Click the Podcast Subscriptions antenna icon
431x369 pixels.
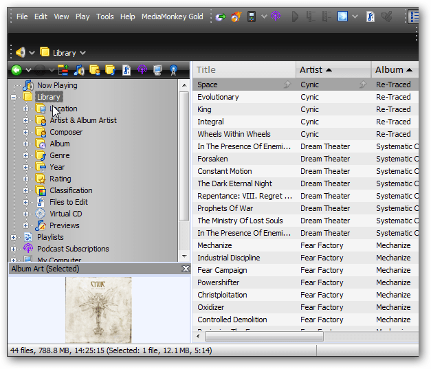point(28,249)
